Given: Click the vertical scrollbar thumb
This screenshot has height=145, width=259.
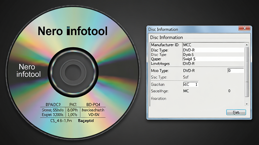Looking at the screenshot, I should point(247,72).
